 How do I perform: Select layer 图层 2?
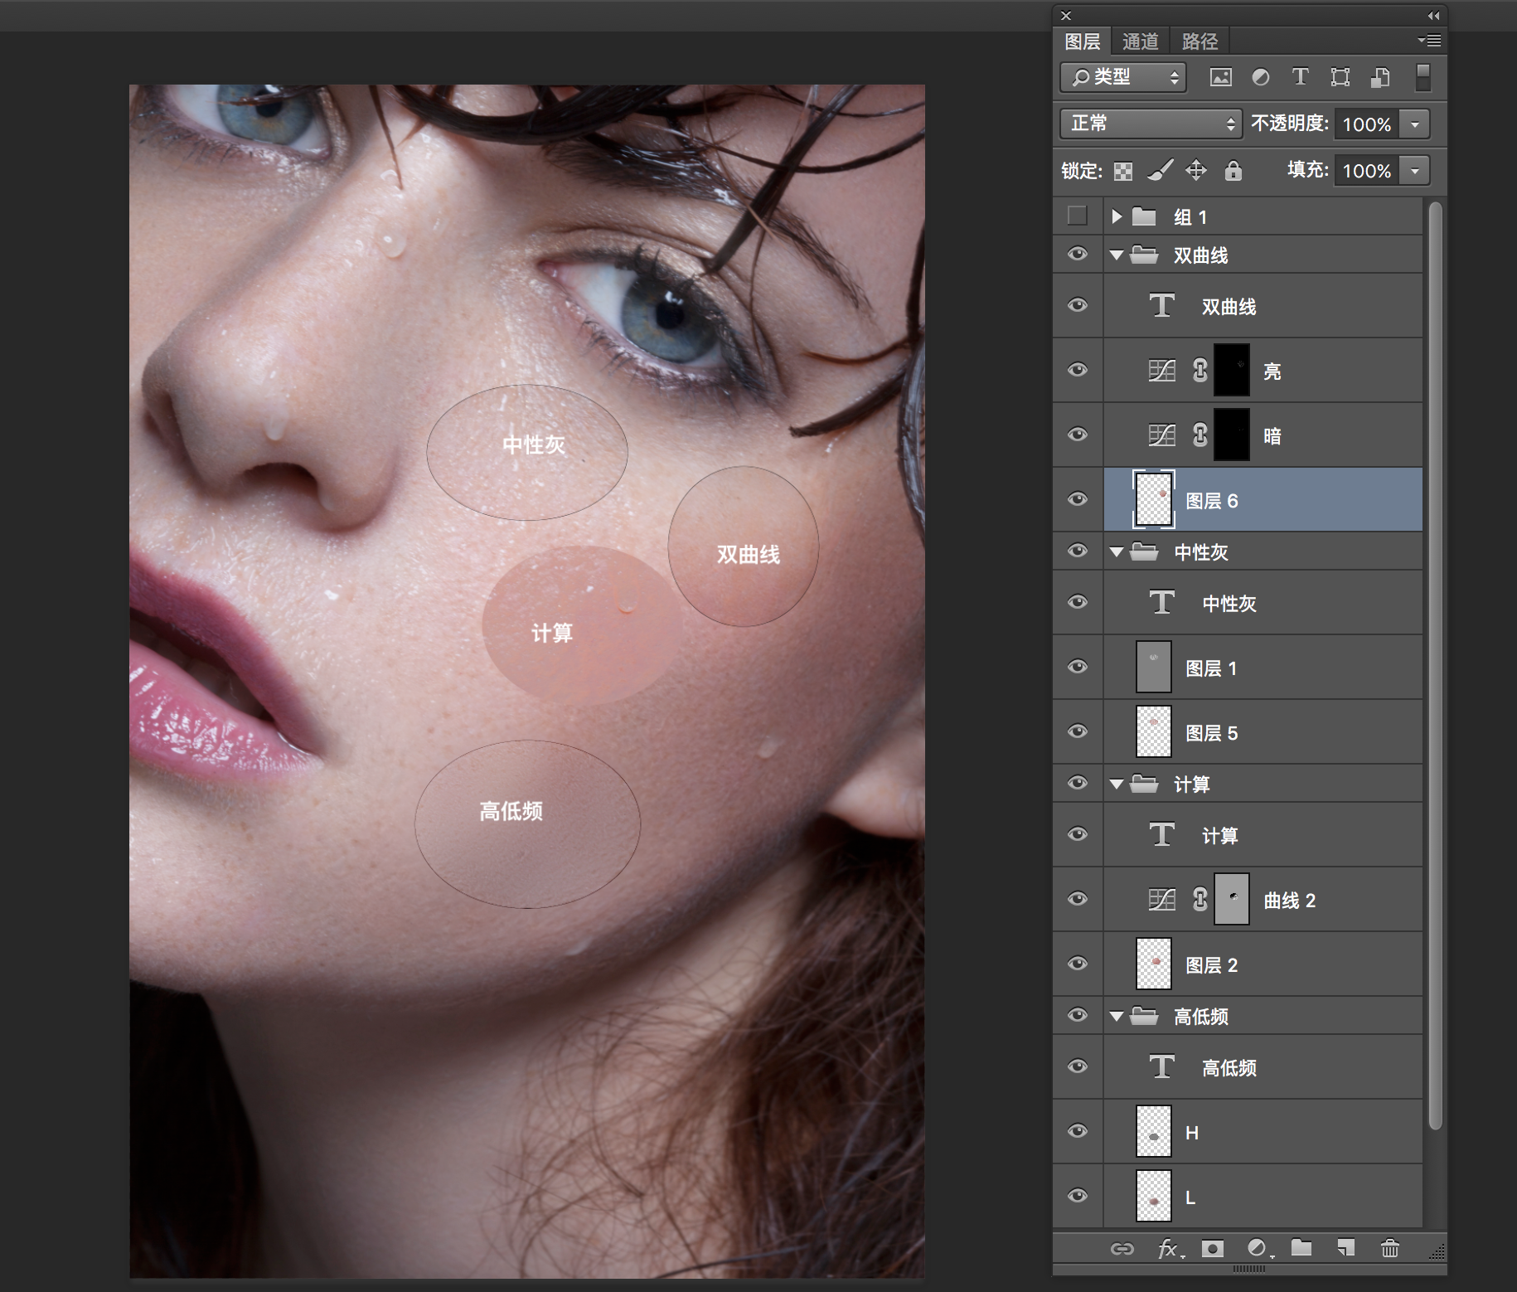1263,964
